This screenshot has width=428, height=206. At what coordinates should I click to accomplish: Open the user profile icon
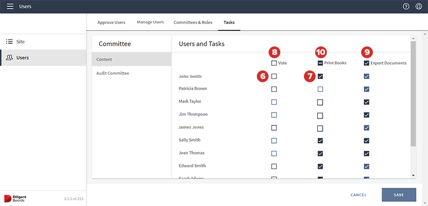point(419,6)
